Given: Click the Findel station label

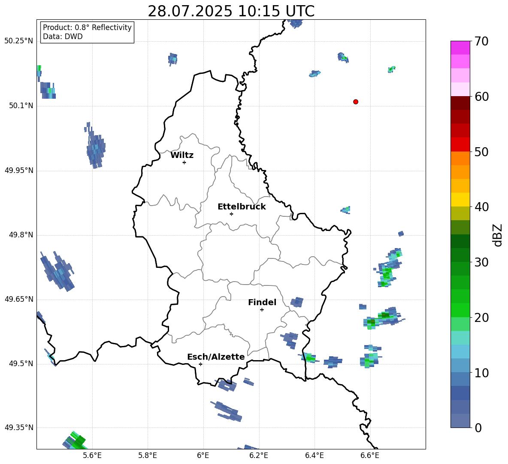Looking at the screenshot, I should tap(262, 302).
